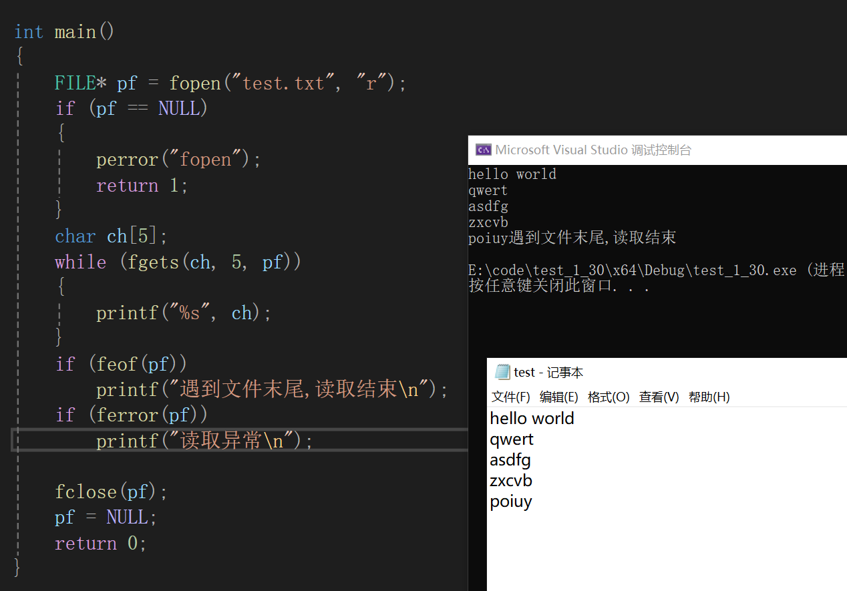
Task: Click 'int main()' line in code editor
Action: pos(64,32)
